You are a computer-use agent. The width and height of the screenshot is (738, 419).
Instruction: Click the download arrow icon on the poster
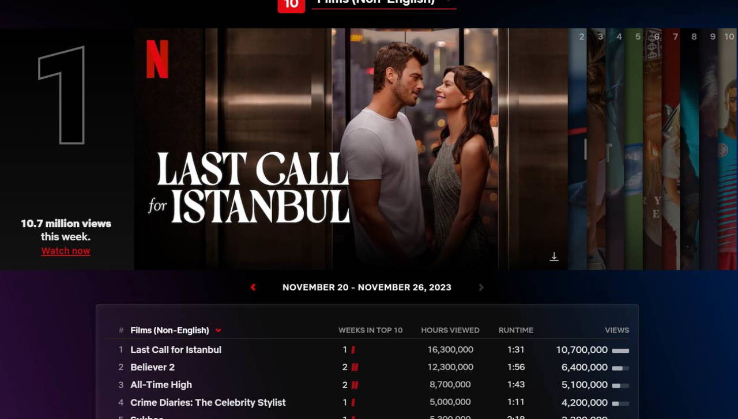(x=554, y=257)
